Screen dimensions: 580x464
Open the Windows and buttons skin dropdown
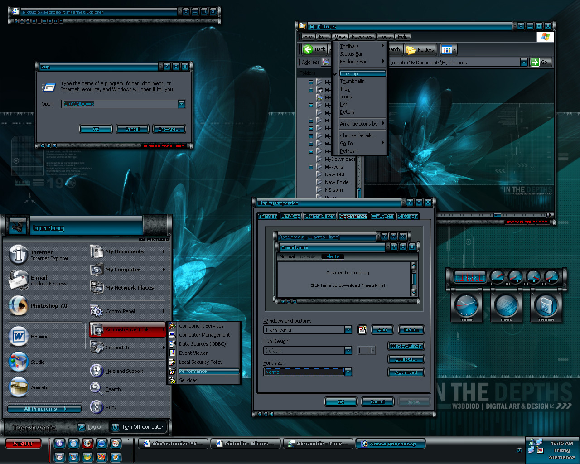point(348,330)
